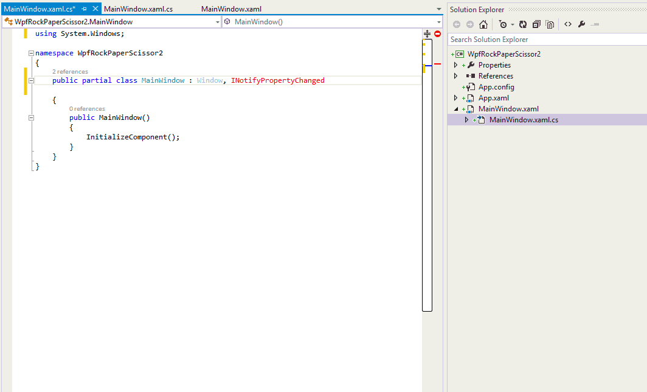Expand the Properties node in Solution Explorer

pos(455,65)
